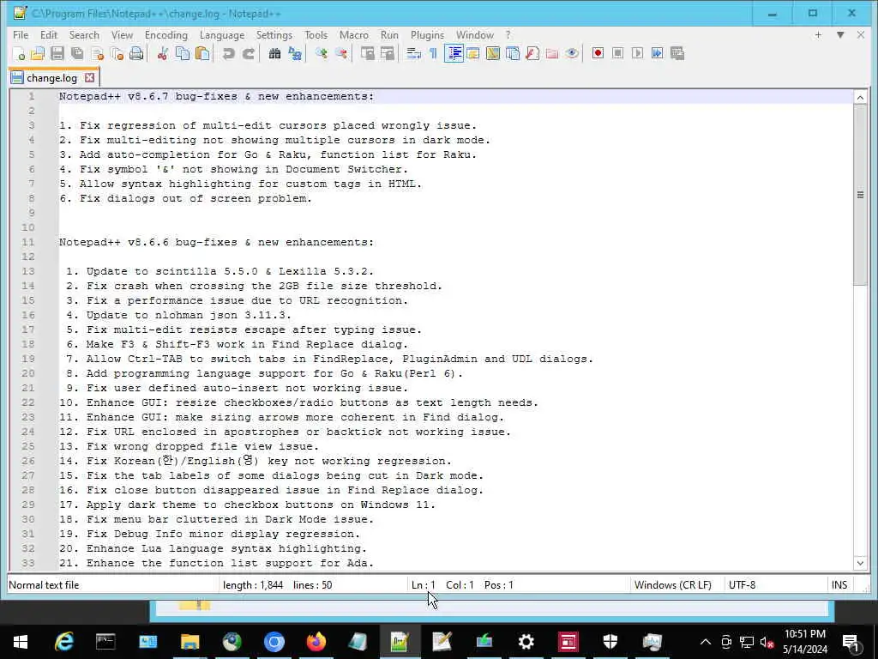The image size is (878, 659).
Task: Open a file via toolbar folder icon
Action: click(38, 54)
